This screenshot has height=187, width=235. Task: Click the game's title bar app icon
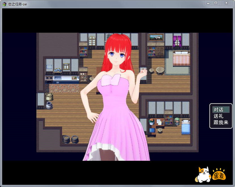[4, 4]
